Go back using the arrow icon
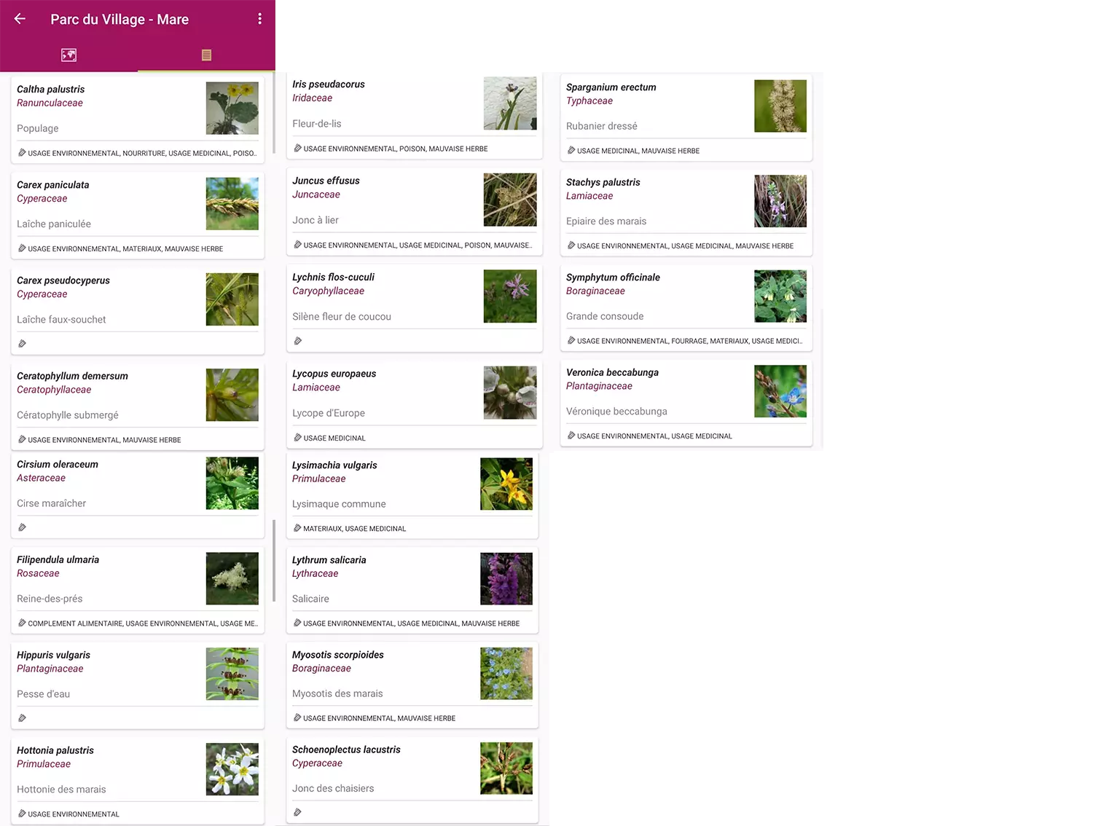 [x=20, y=19]
